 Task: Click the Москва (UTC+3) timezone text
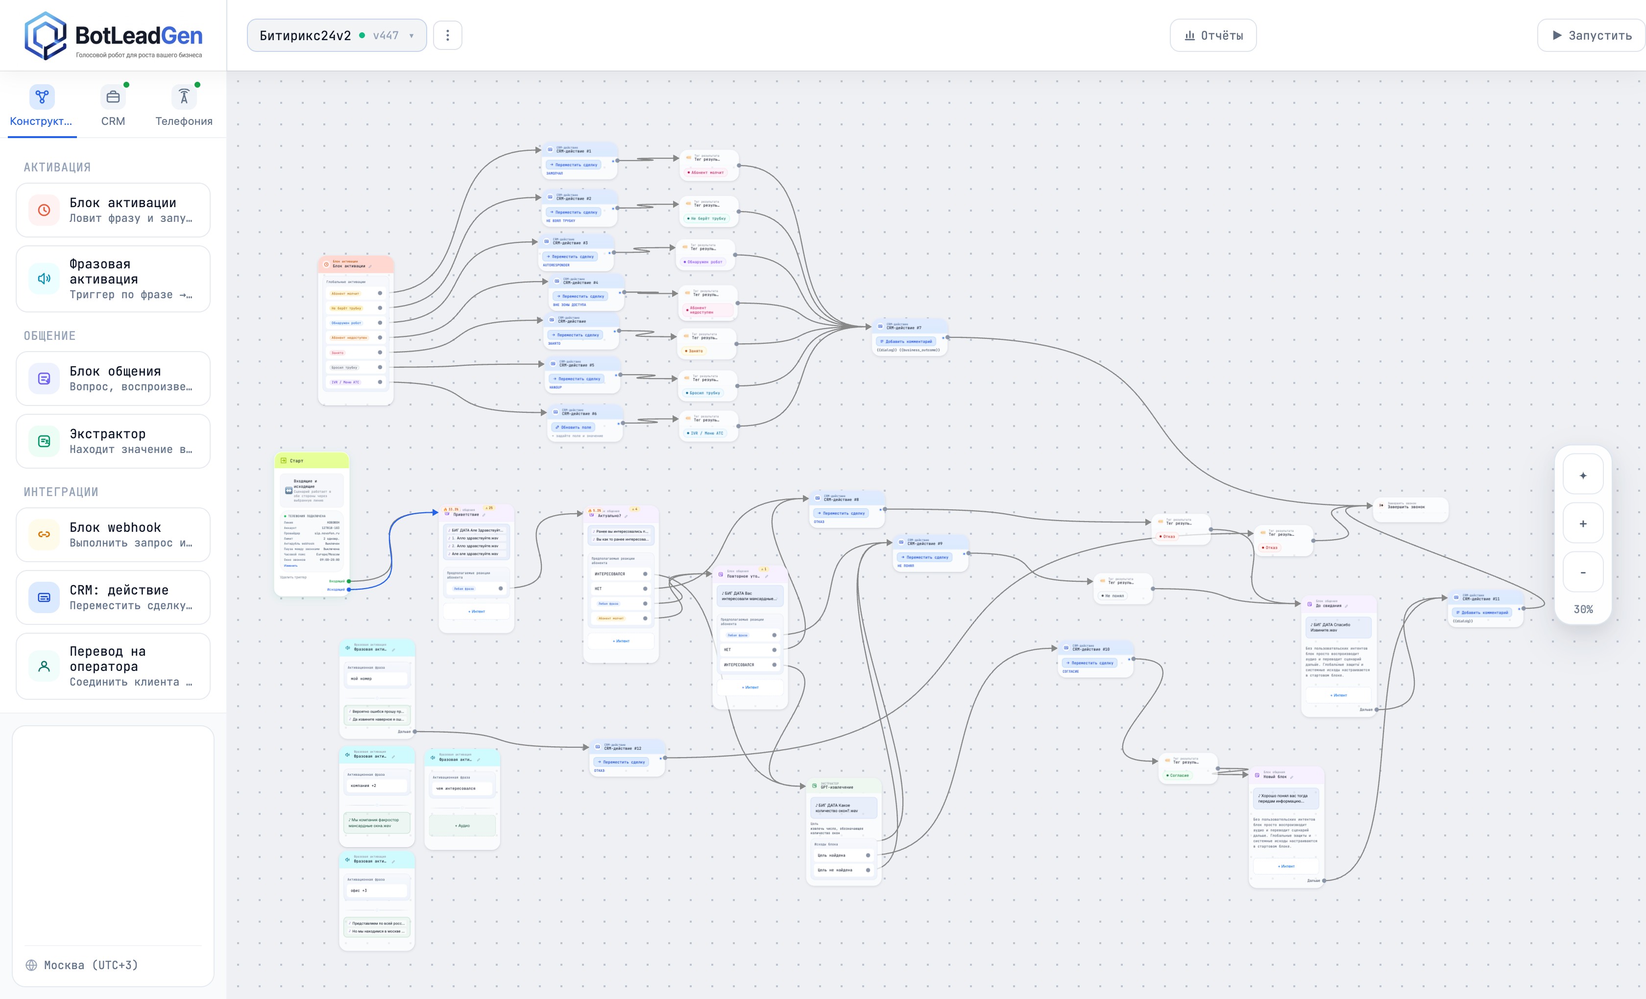click(91, 965)
